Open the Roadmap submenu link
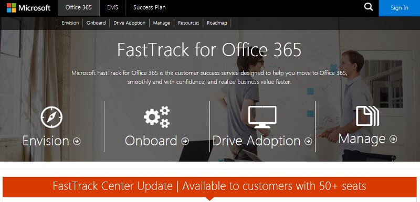 pos(217,23)
